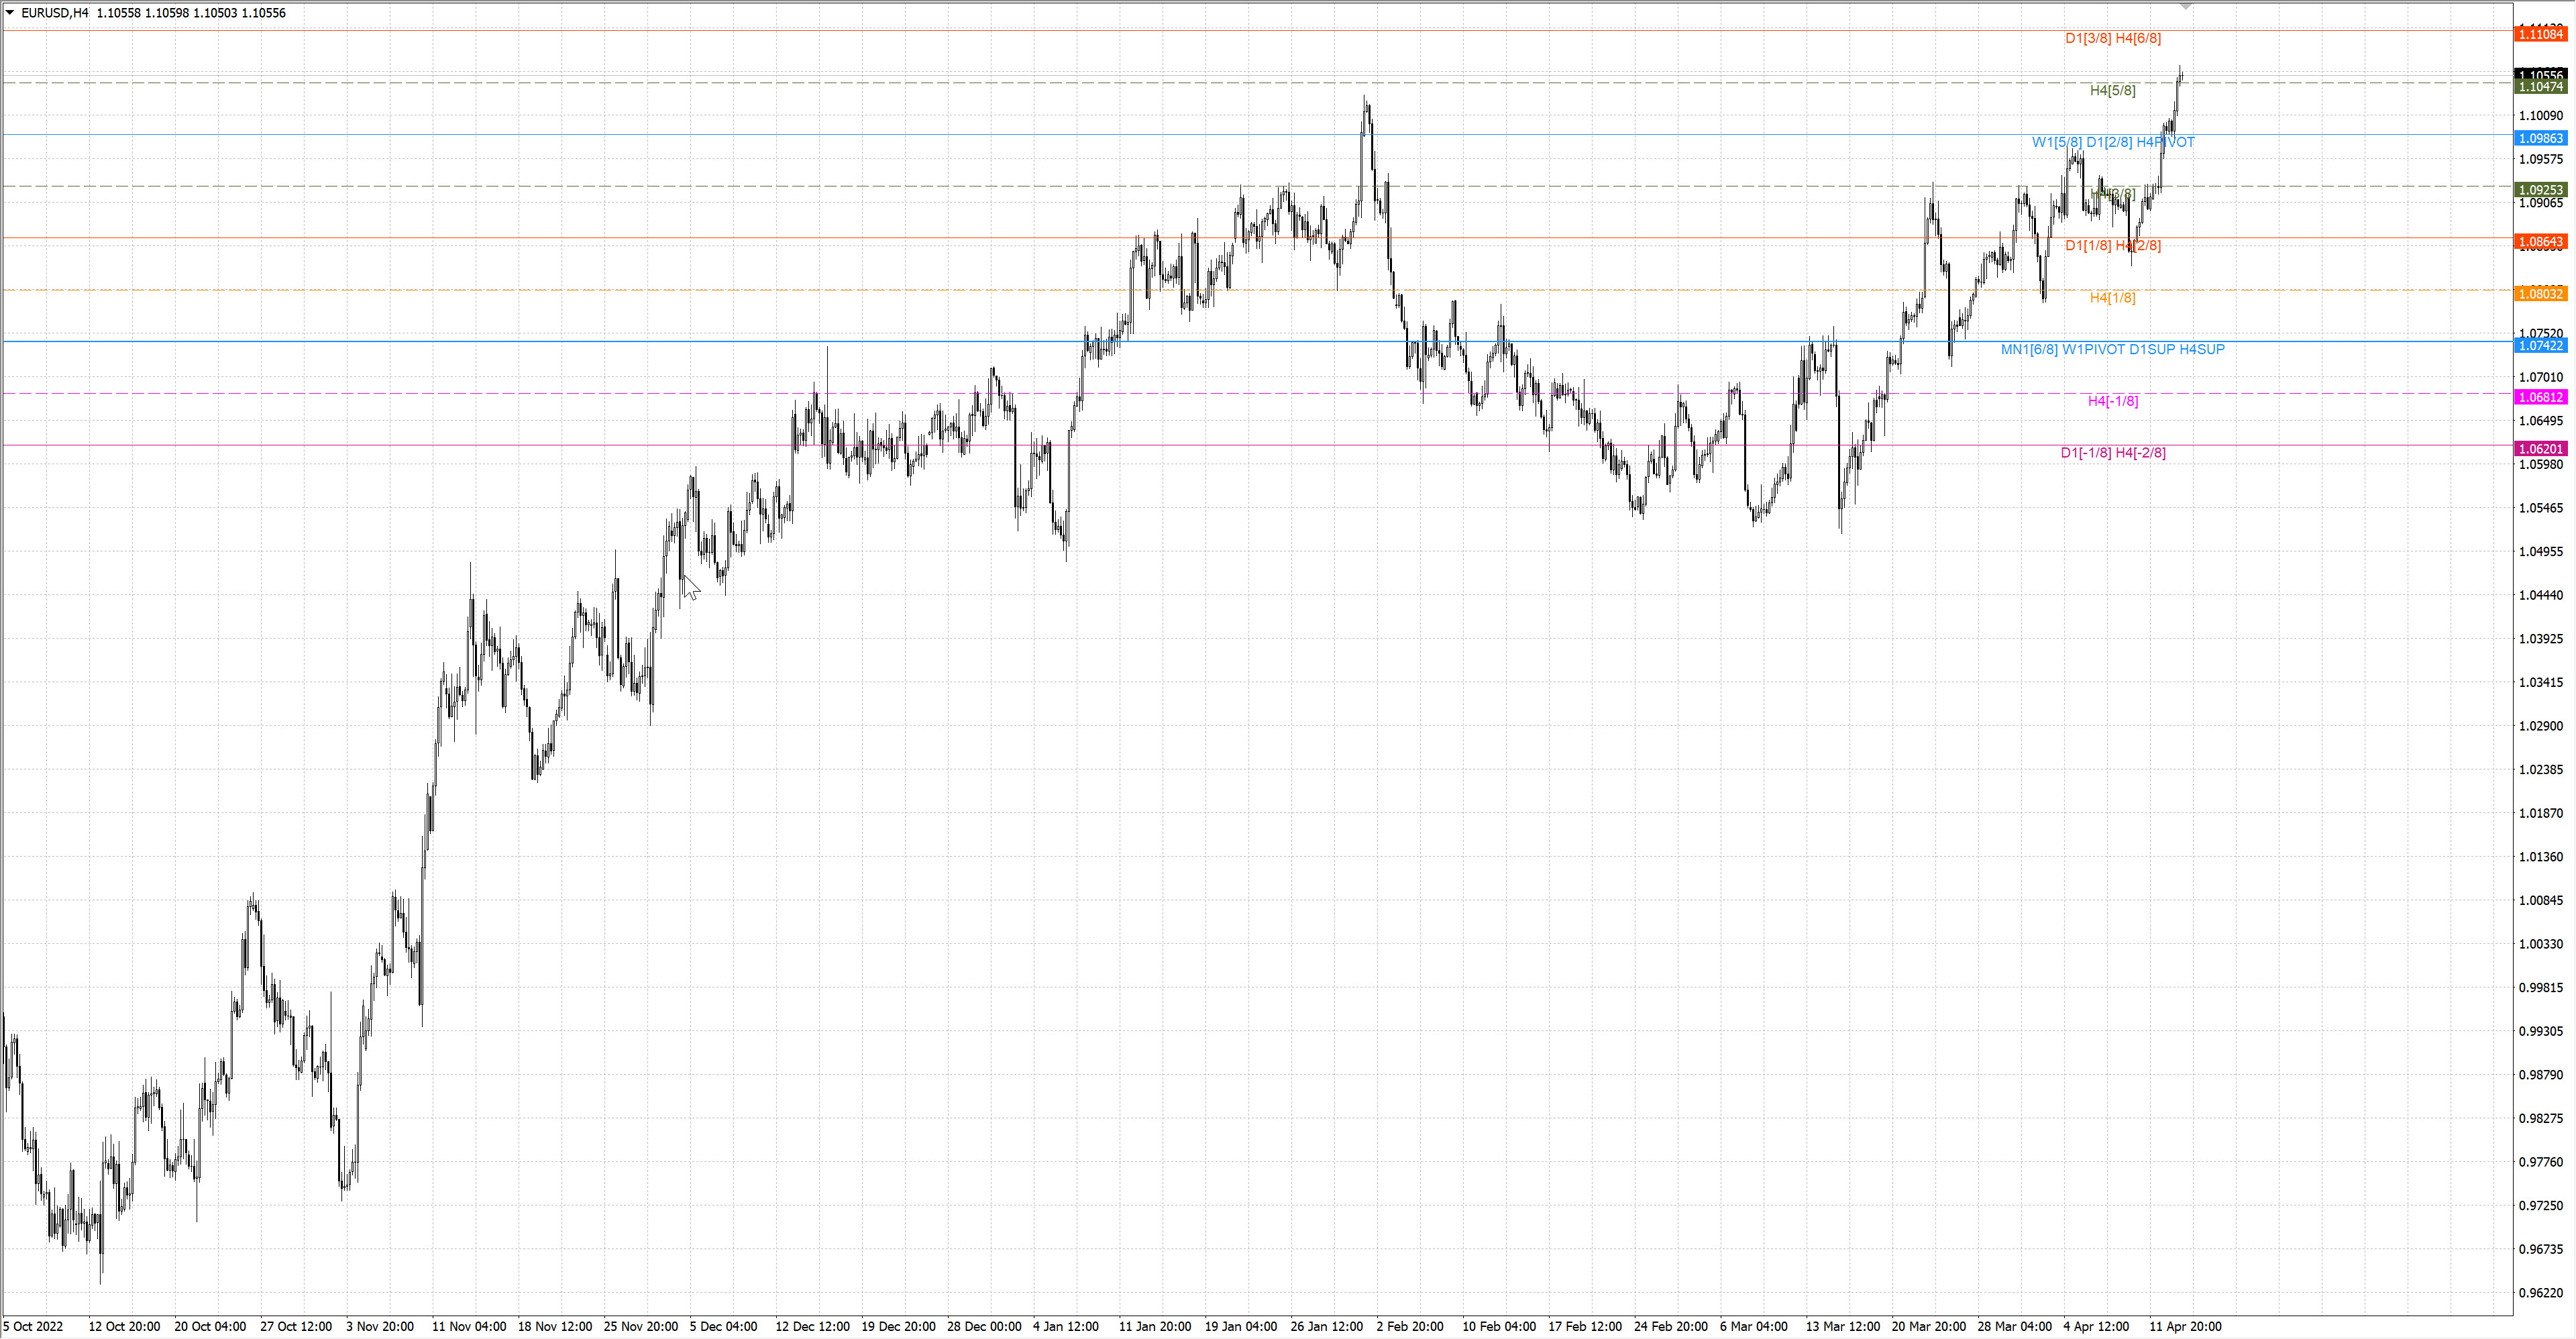Click the 0.99815 price scale value
Screen dimensions: 2576x1339
[x=2541, y=987]
